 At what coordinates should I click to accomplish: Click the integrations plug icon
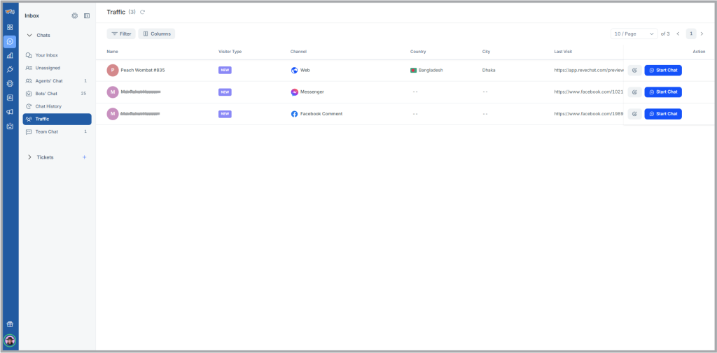tap(10, 69)
